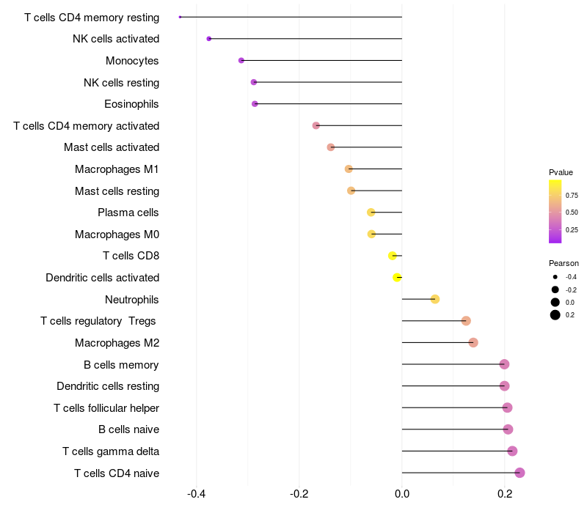Select the Plasma cells data point

371,213
